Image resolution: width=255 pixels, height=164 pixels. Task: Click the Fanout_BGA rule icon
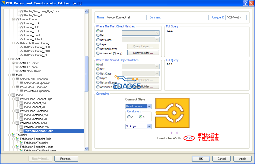[21, 23]
